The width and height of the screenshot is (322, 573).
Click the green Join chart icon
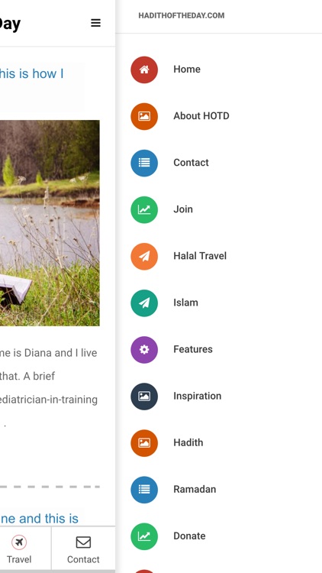pyautogui.click(x=144, y=209)
